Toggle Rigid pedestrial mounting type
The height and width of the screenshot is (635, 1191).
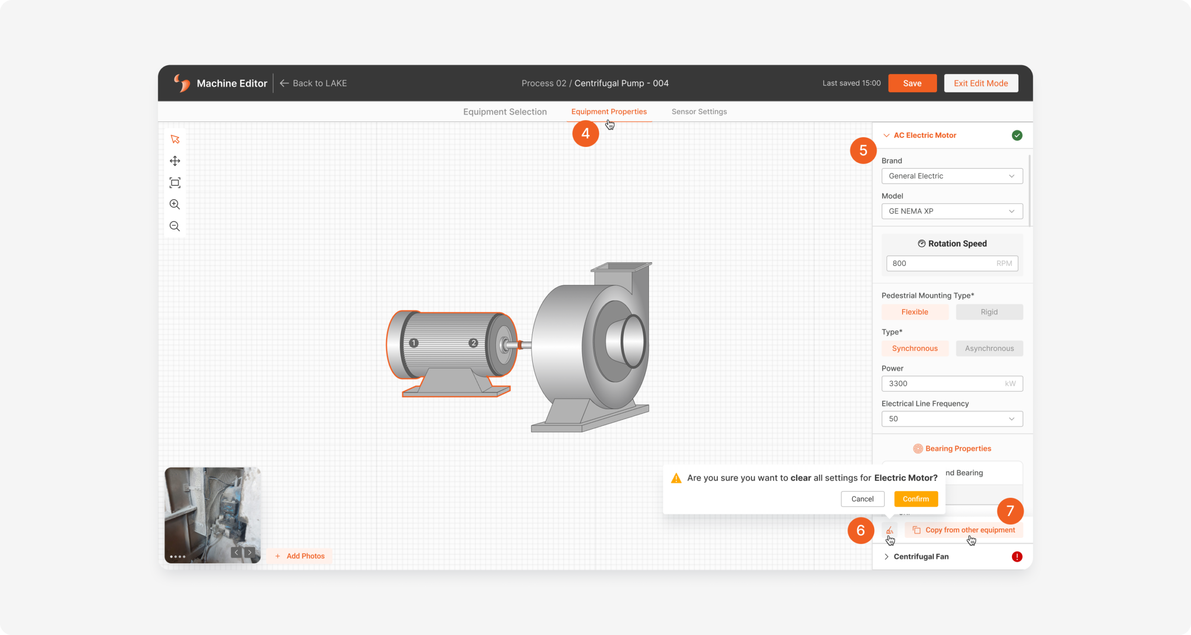pyautogui.click(x=989, y=311)
